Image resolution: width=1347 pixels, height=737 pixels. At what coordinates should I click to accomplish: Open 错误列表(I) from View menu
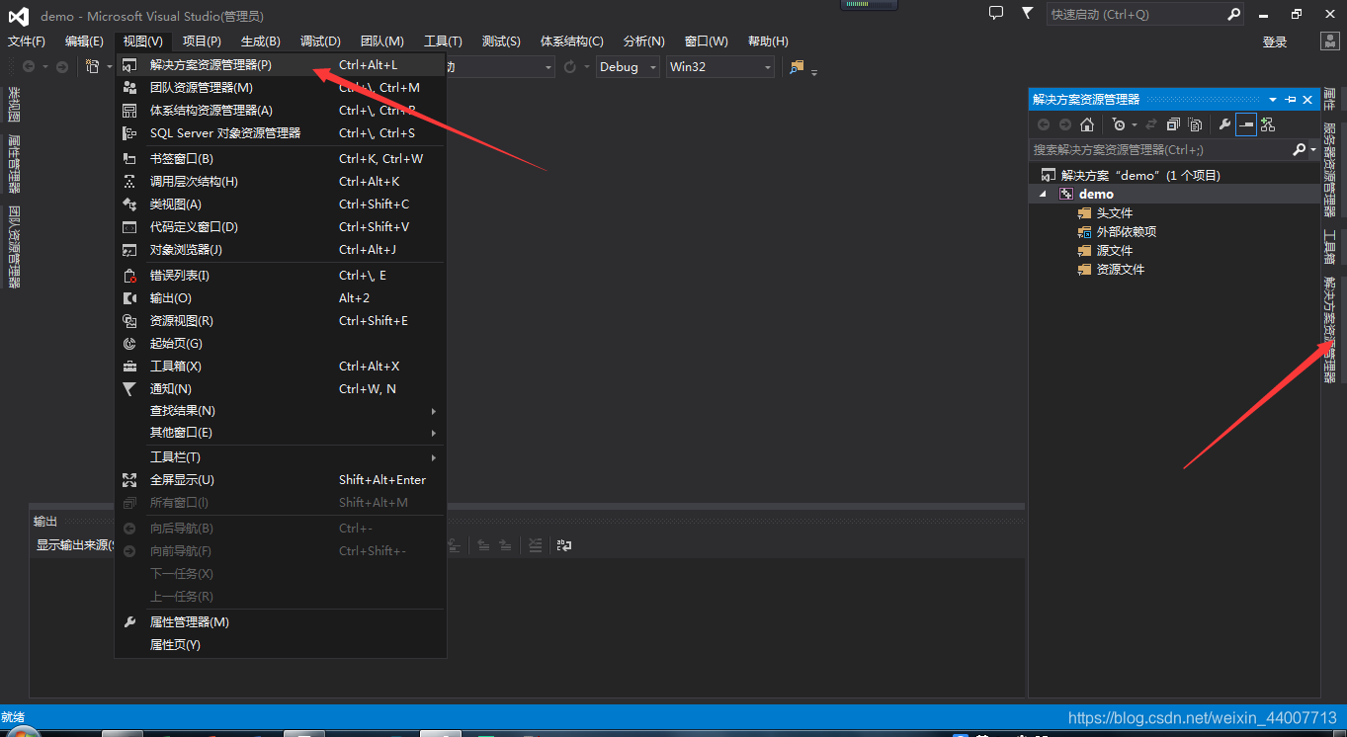click(x=281, y=275)
